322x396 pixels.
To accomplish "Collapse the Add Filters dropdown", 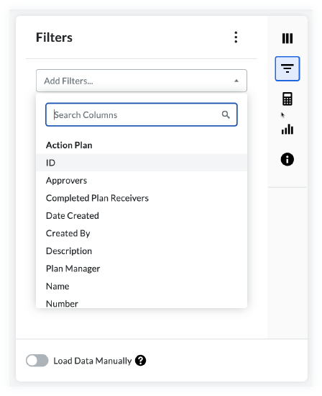I will tap(236, 81).
